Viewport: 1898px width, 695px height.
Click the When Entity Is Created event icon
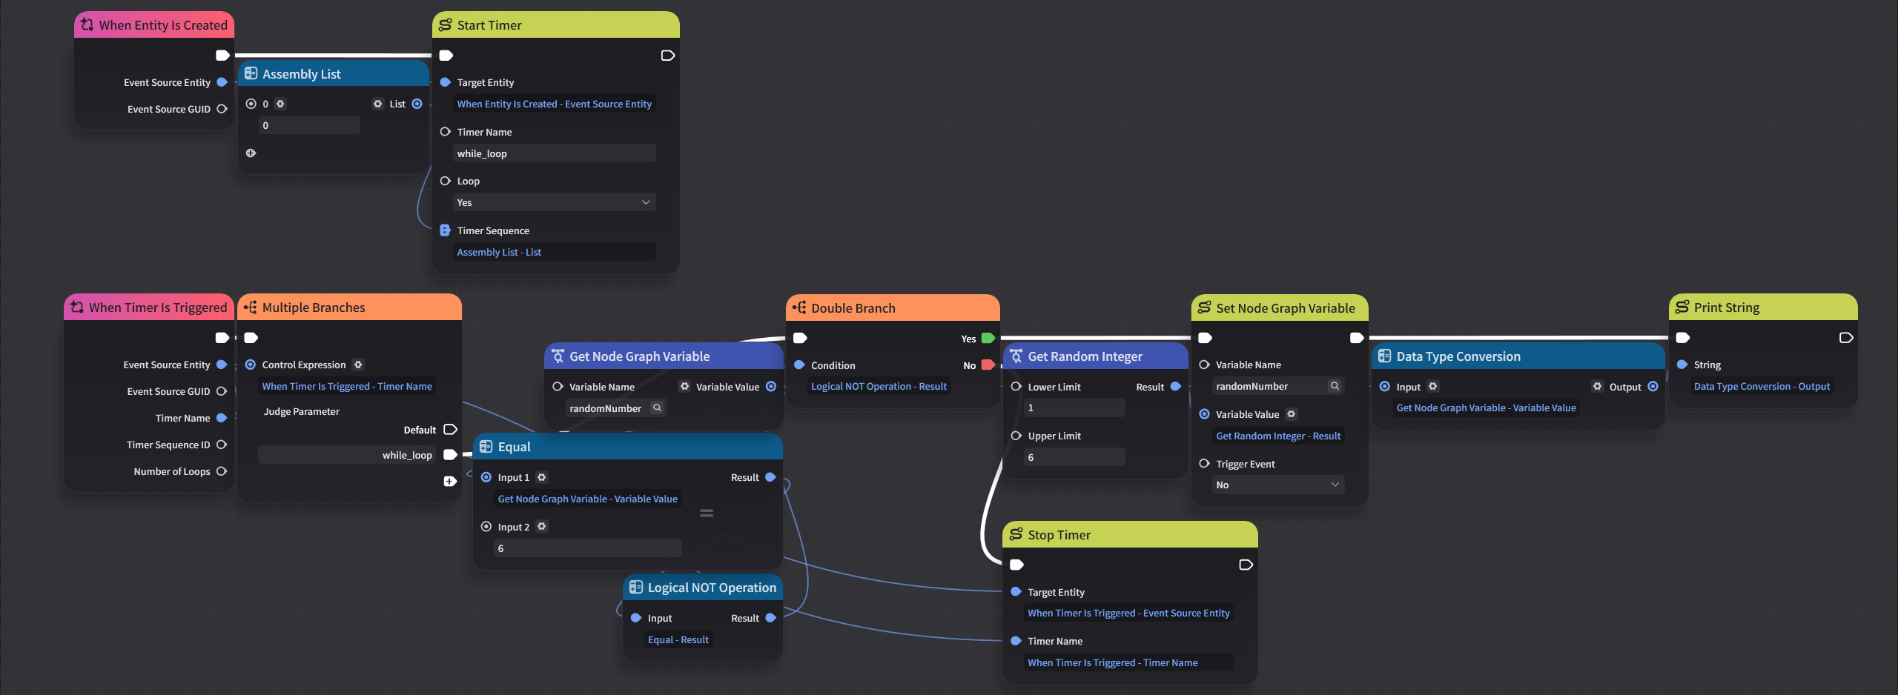coord(87,24)
